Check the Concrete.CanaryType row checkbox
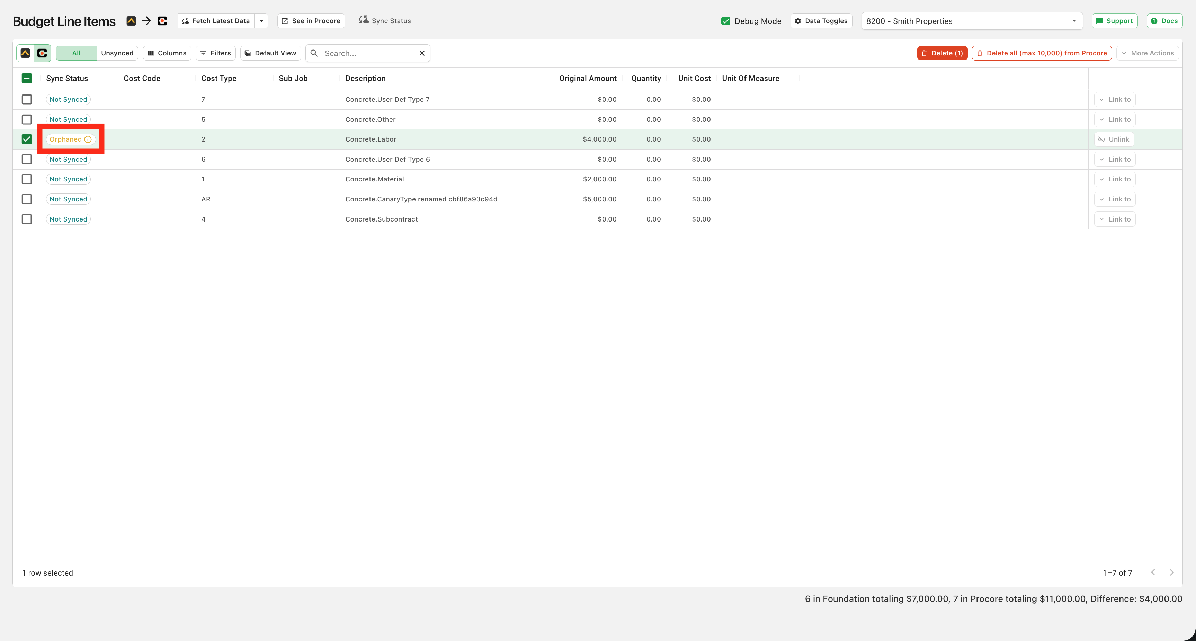Image resolution: width=1196 pixels, height=641 pixels. [27, 199]
